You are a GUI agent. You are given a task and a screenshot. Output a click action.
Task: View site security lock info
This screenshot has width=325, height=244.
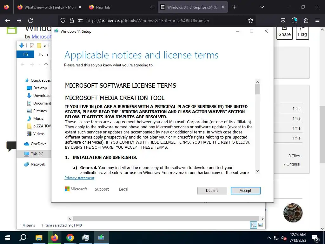click(x=72, y=21)
